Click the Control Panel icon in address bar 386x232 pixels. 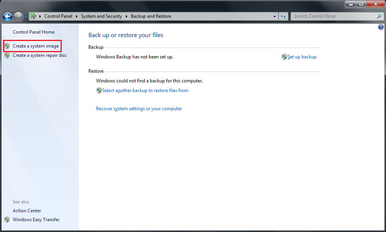pos(33,16)
